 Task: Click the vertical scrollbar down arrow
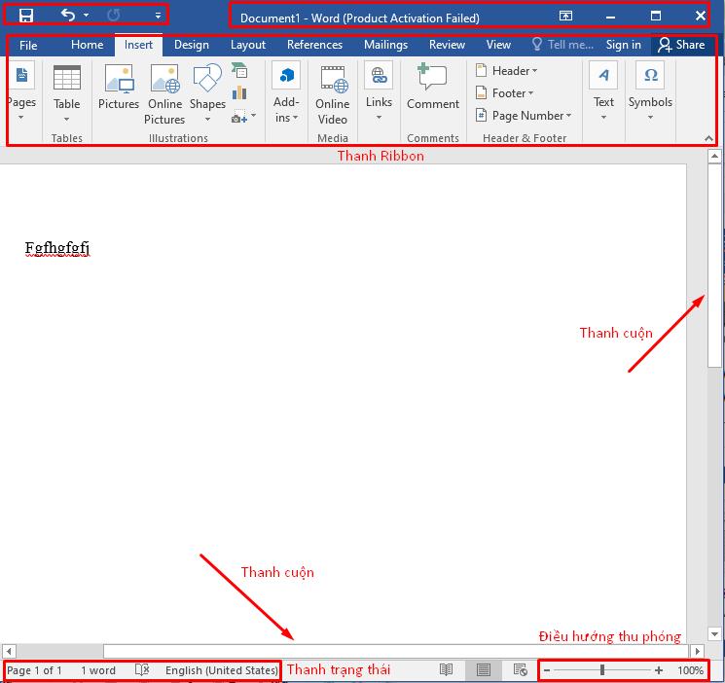(x=715, y=633)
